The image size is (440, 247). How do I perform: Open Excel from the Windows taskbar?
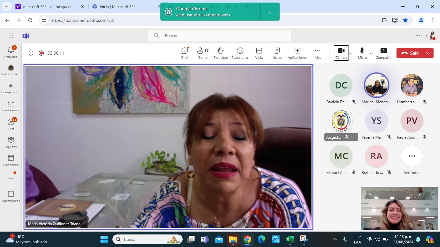[x=290, y=239]
